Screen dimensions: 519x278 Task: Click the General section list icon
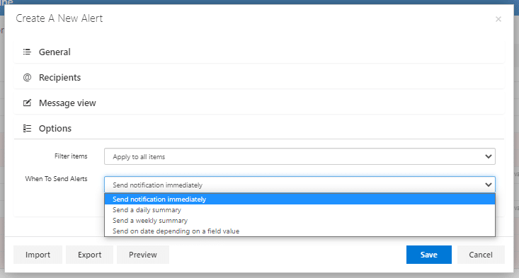27,52
